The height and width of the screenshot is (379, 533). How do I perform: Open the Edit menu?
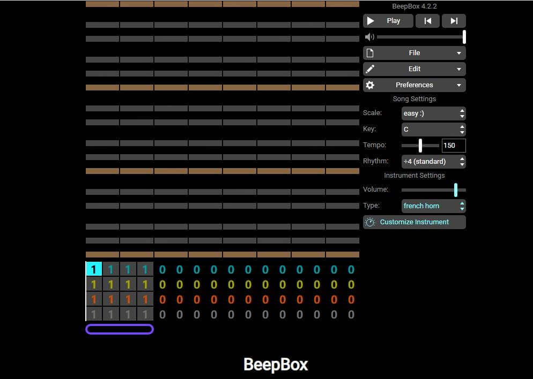[x=414, y=69]
